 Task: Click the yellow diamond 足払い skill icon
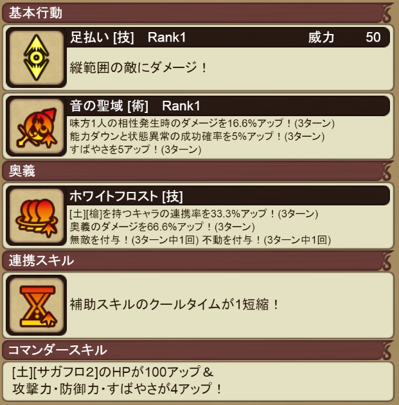[36, 58]
